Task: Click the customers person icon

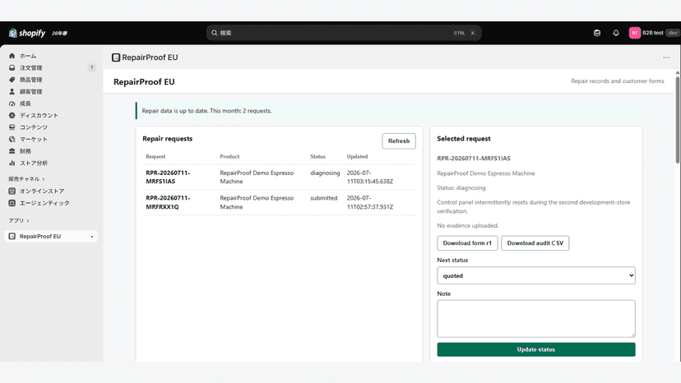Action: click(12, 91)
